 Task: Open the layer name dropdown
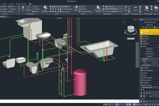tap(70, 7)
